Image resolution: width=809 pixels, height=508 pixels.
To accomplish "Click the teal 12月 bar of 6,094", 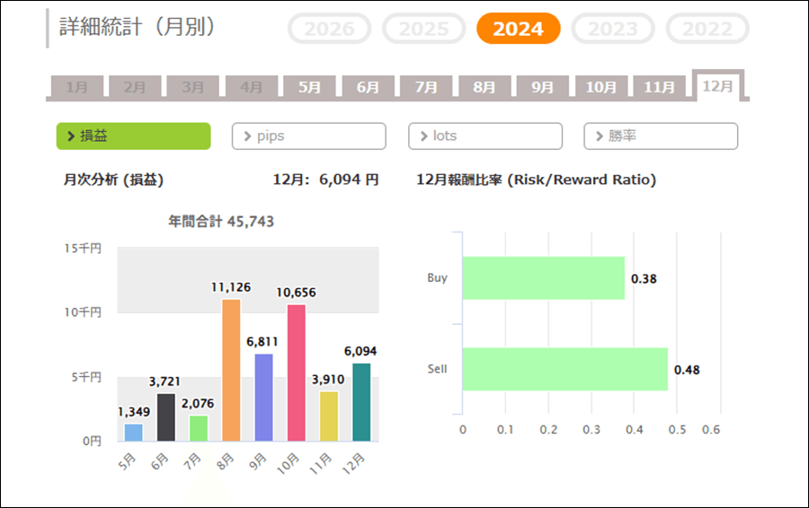I will (361, 402).
